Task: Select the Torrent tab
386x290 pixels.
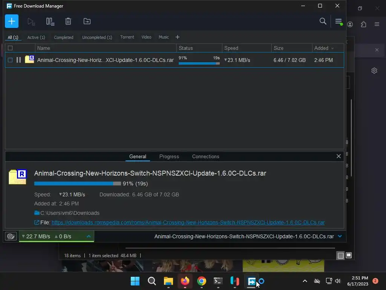Action: click(127, 37)
